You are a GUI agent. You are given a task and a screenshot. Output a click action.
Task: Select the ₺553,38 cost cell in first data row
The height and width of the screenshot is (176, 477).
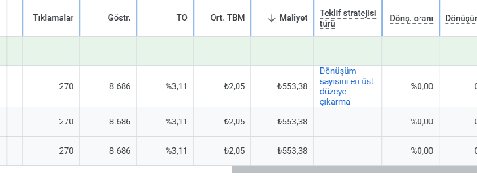[x=292, y=86]
